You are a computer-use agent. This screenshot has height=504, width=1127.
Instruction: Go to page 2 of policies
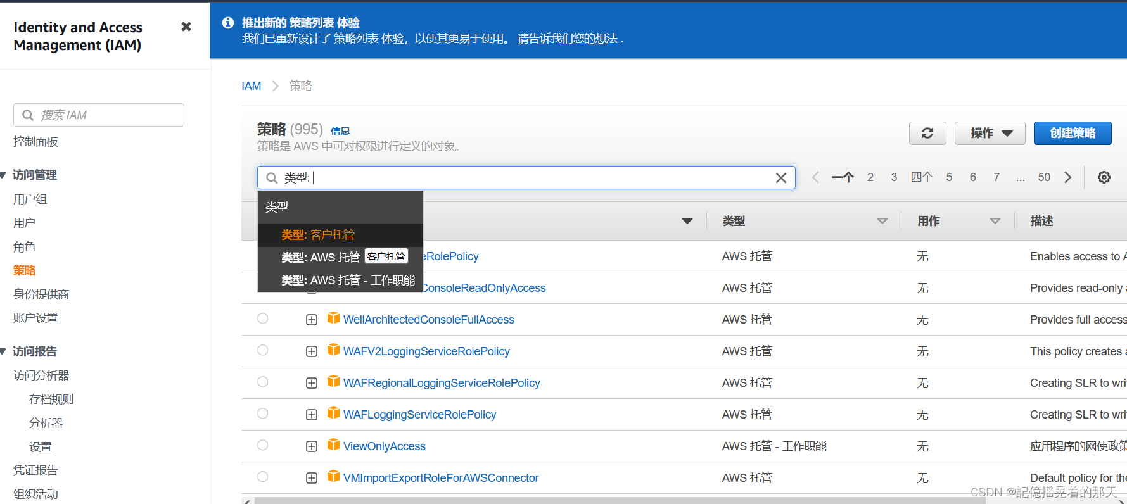[x=870, y=177]
